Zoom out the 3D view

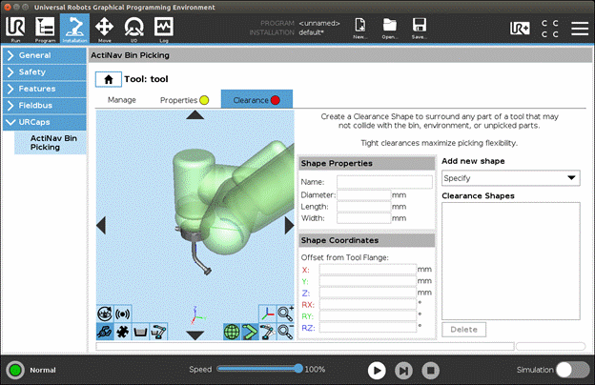285,332
